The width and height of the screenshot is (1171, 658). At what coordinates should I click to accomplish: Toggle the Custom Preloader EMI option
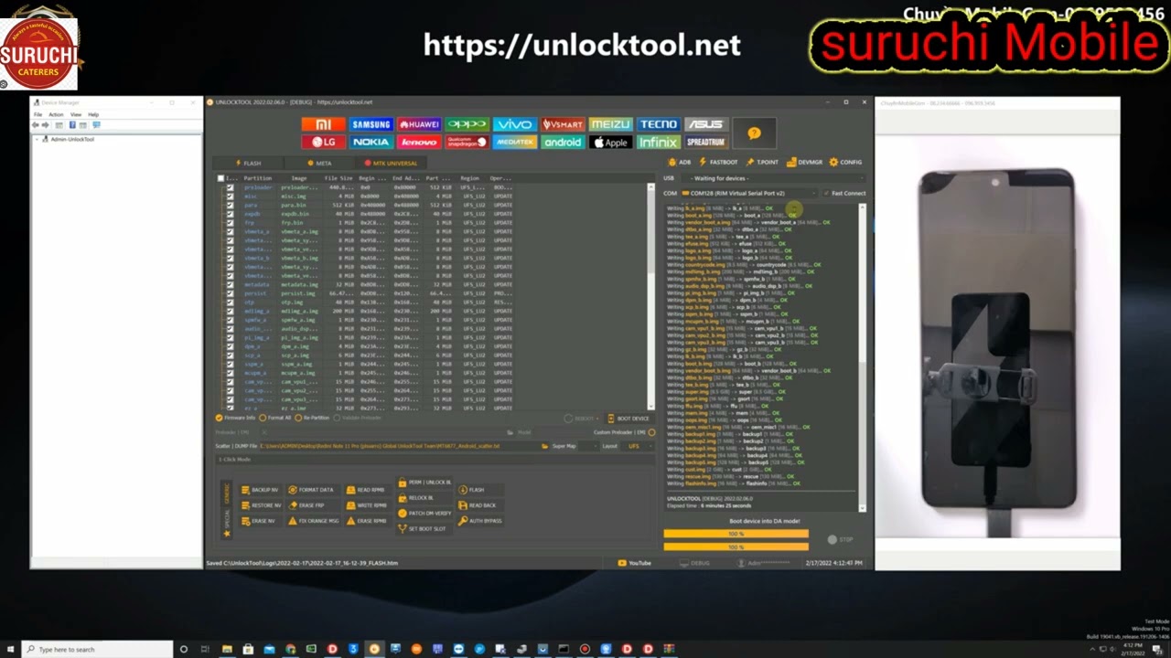(624, 432)
